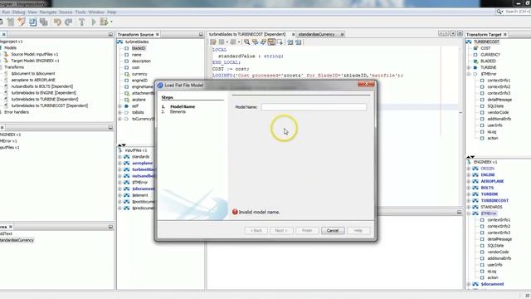Image resolution: width=531 pixels, height=299 pixels.
Task: Expand the self node in Transform Source
Action: coord(119,106)
